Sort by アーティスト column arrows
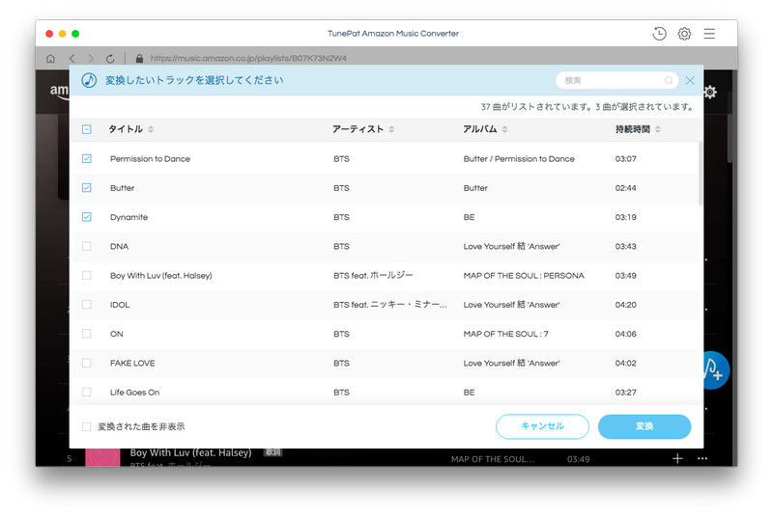773x517 pixels. (391, 129)
